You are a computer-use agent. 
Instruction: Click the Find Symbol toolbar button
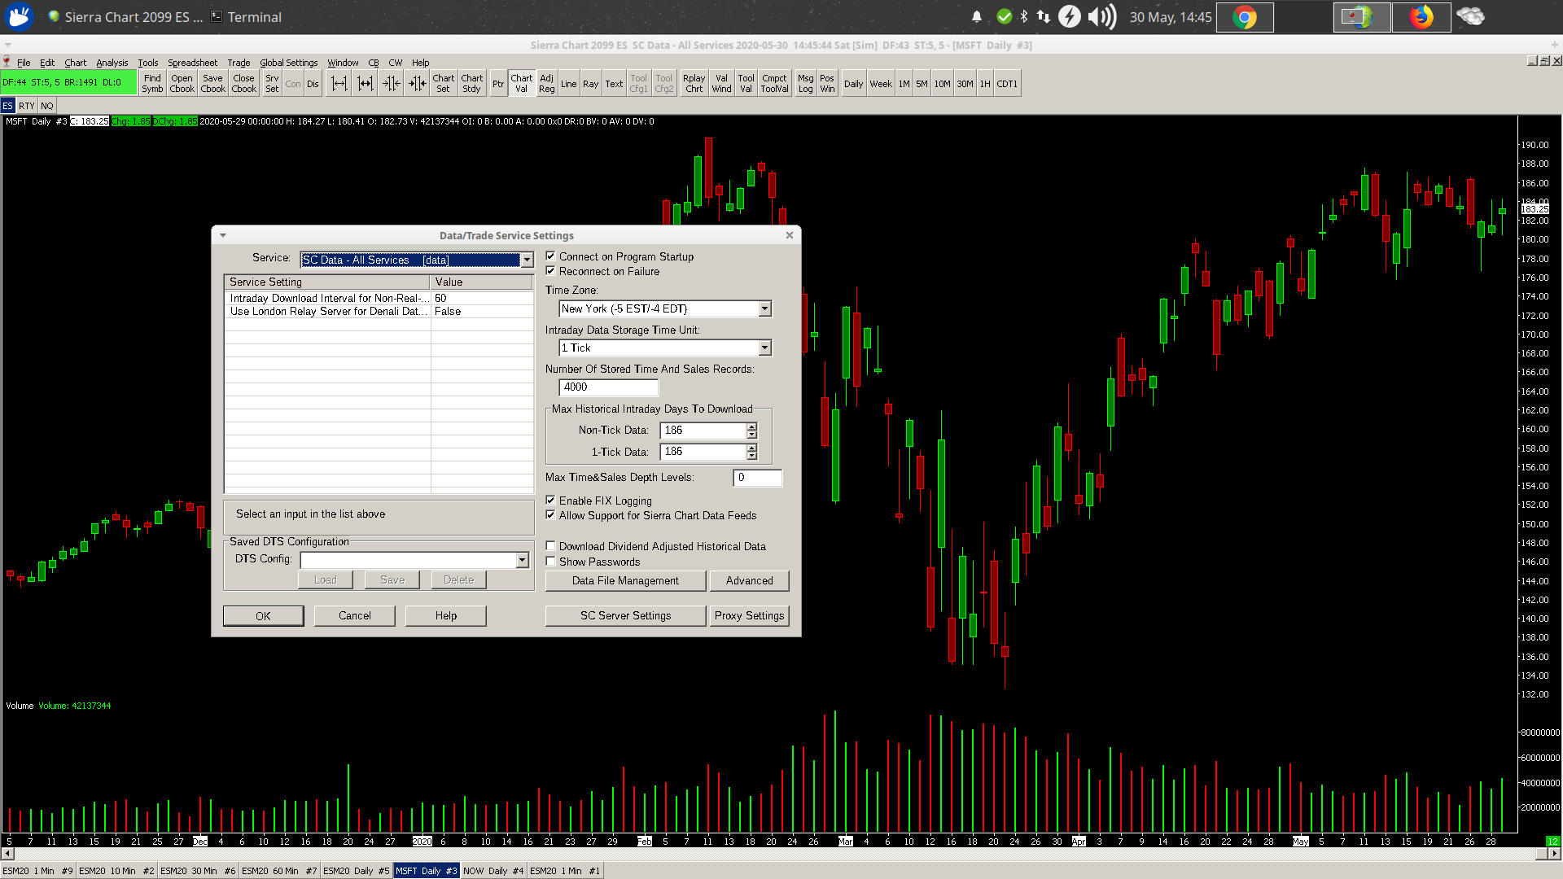pos(152,84)
